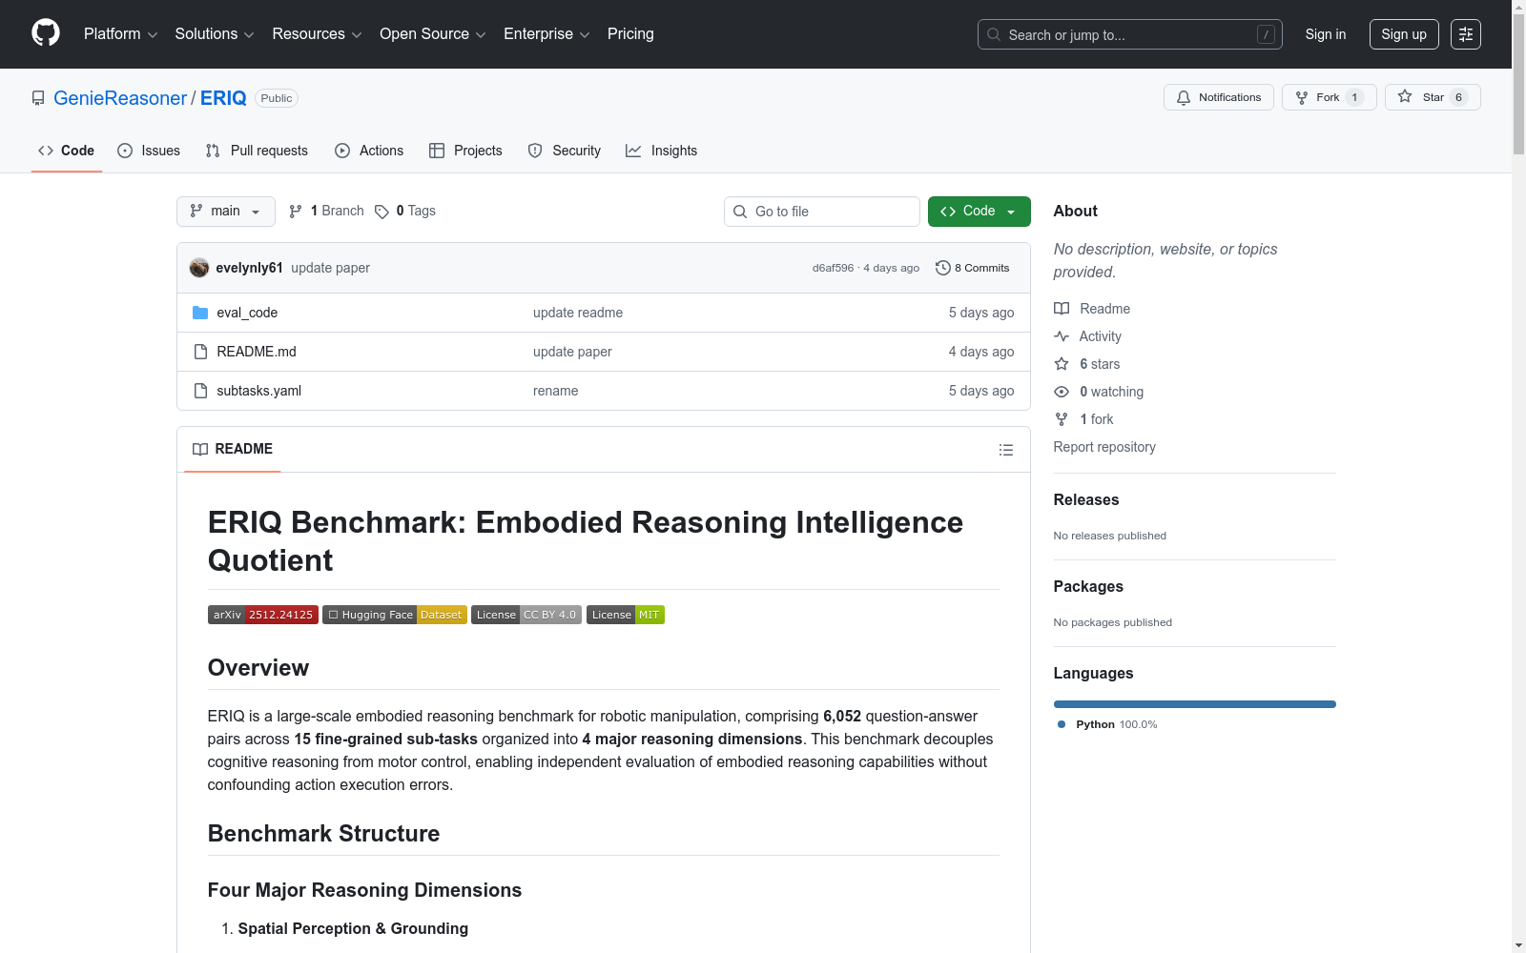Open the main branch selector dropdown
The image size is (1526, 953).
pyautogui.click(x=226, y=212)
